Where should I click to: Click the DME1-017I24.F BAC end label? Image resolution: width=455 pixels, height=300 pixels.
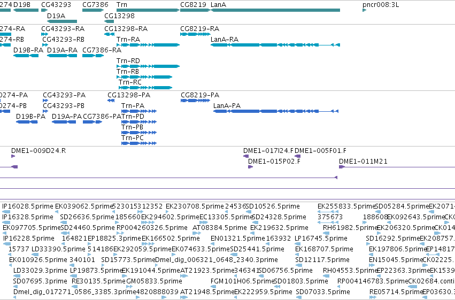268,151
